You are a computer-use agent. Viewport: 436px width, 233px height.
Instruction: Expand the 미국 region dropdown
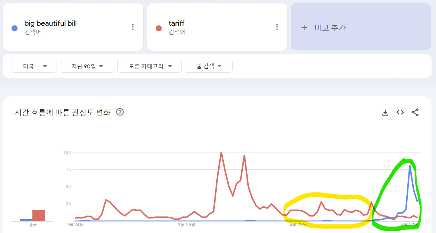point(34,66)
